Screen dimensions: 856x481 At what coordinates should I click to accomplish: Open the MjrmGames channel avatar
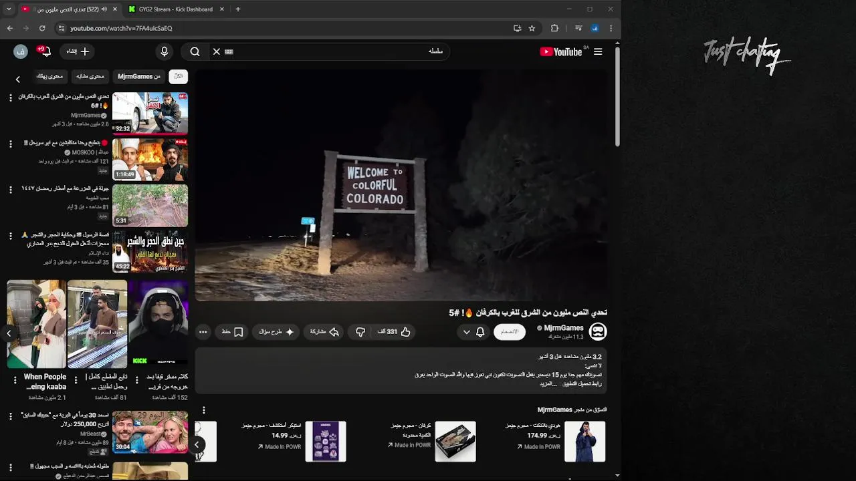[x=598, y=331]
